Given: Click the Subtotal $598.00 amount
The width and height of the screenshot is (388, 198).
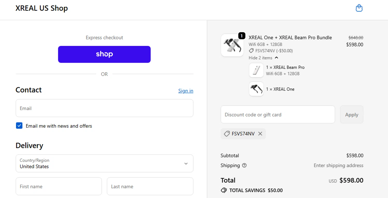Looking at the screenshot, I should coord(355,156).
